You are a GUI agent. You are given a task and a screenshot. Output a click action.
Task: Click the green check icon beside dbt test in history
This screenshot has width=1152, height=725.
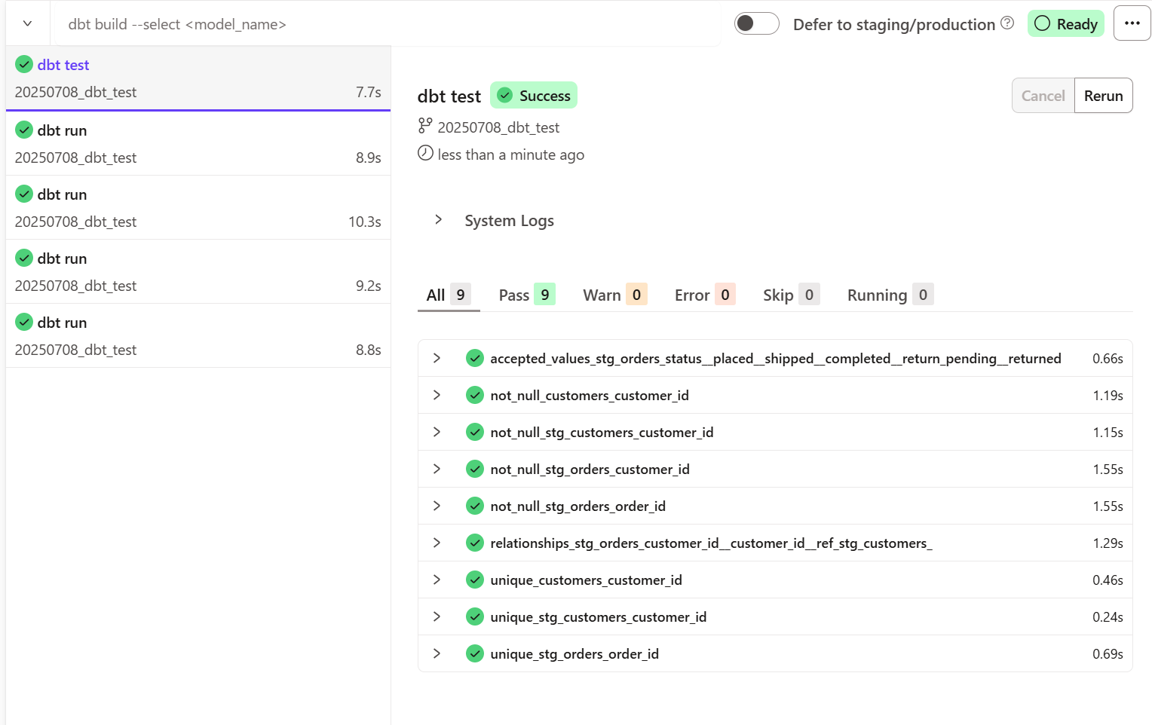coord(24,64)
